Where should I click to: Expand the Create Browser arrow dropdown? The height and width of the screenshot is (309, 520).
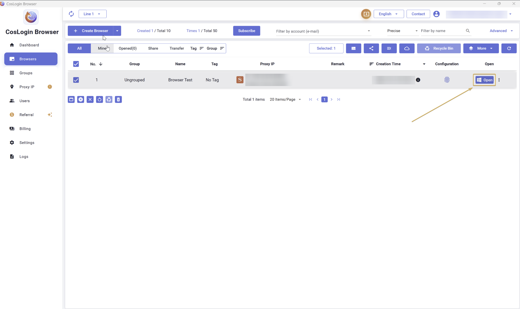pos(117,31)
